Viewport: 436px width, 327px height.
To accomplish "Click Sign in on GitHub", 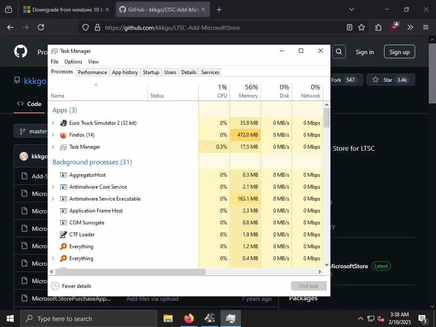I will click(364, 52).
